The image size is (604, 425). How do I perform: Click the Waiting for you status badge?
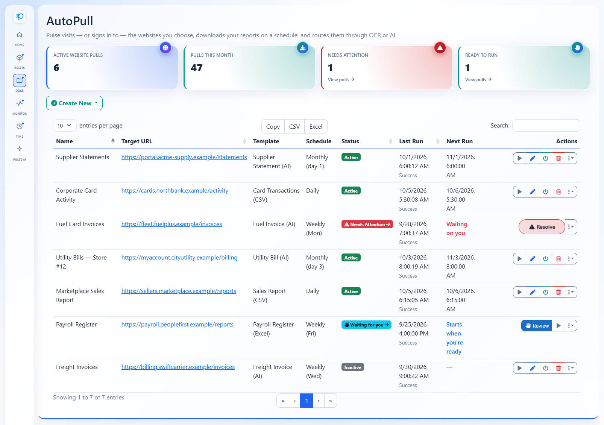point(367,325)
